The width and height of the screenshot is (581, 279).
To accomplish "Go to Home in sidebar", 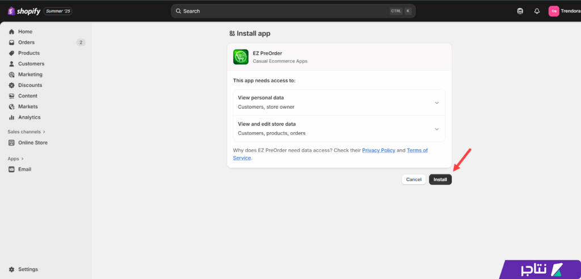I will 25,32.
